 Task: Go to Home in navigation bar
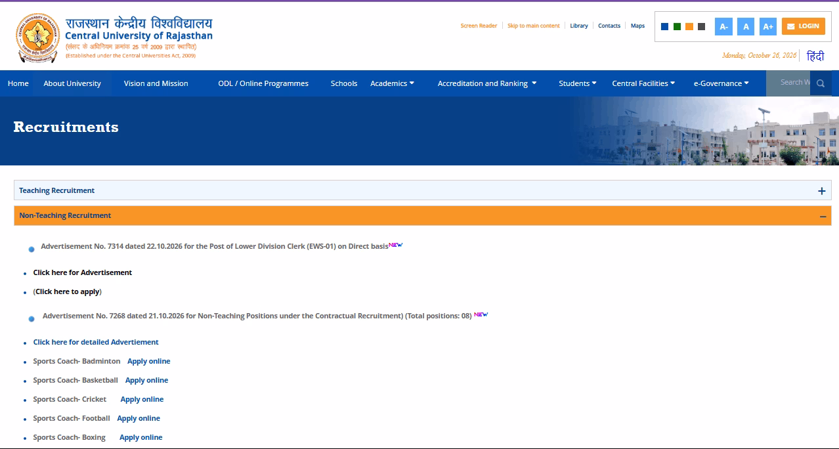coord(18,83)
